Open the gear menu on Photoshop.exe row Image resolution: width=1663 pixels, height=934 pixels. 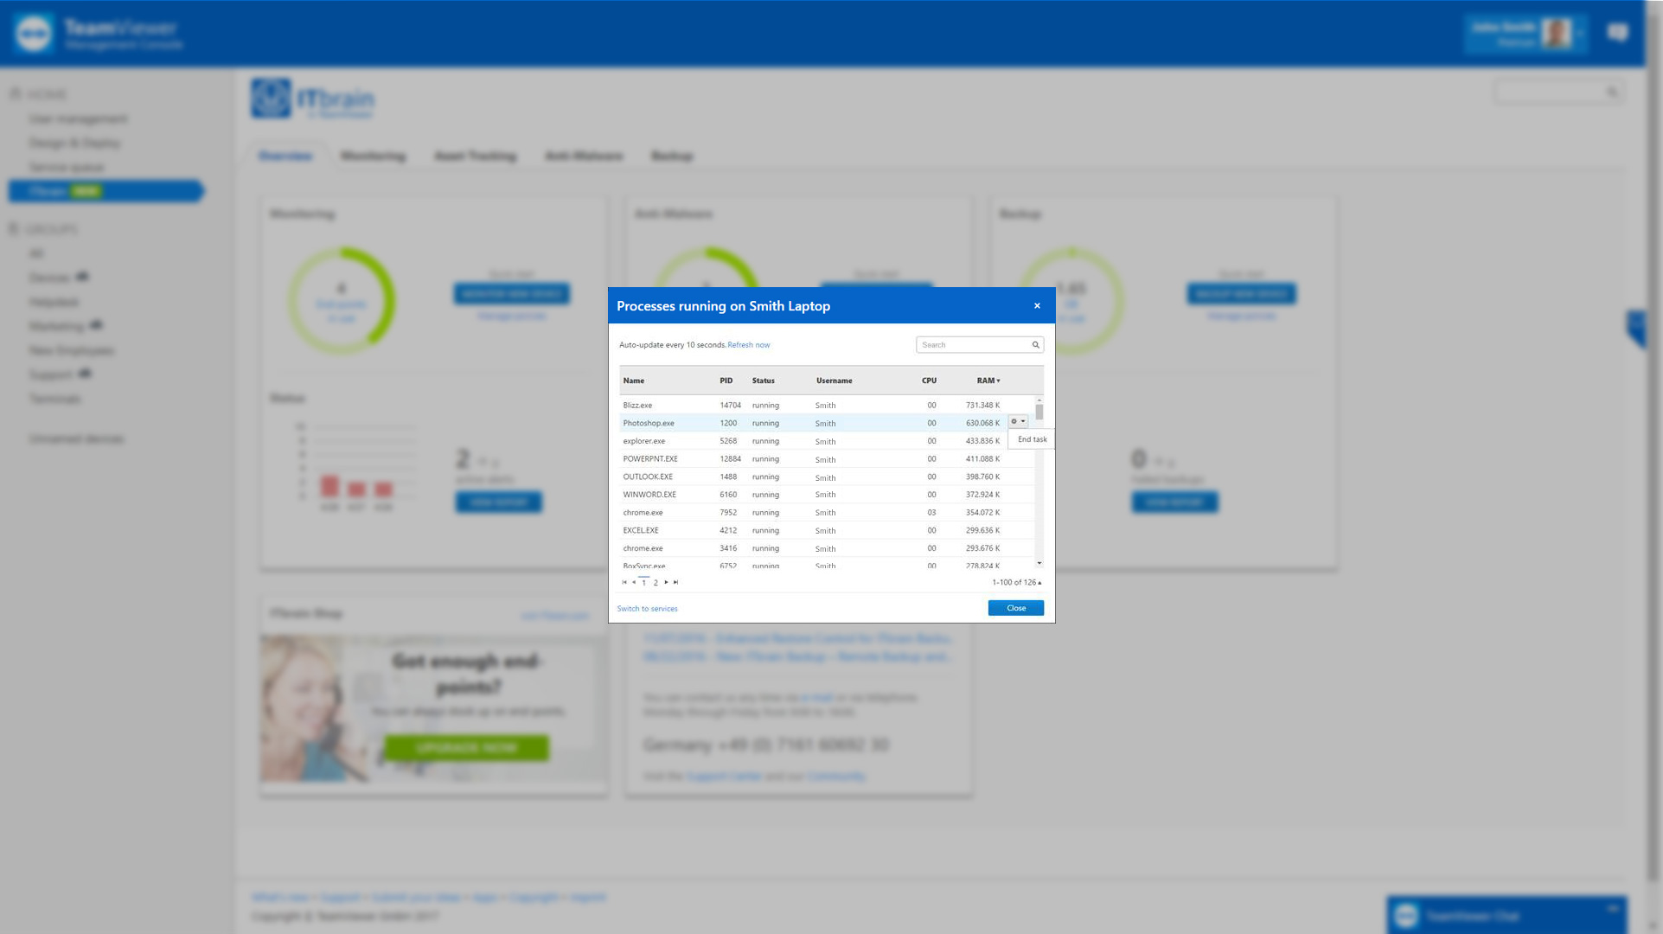click(x=1018, y=422)
